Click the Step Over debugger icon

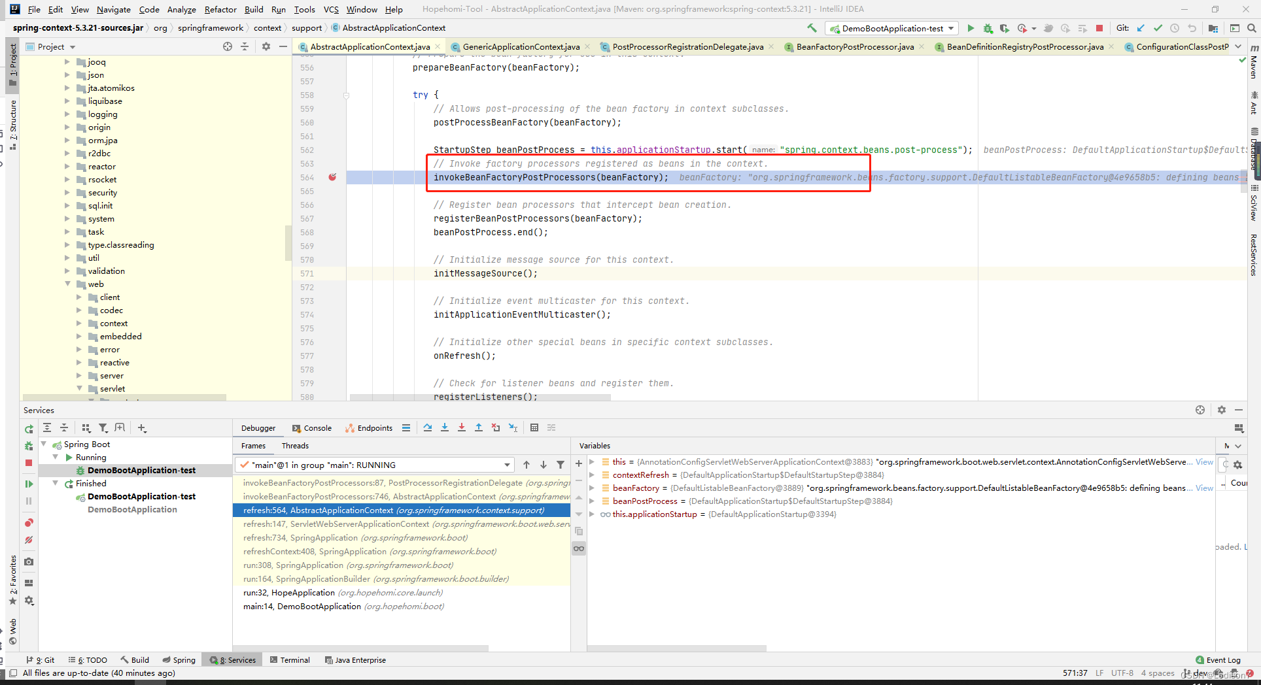428,427
